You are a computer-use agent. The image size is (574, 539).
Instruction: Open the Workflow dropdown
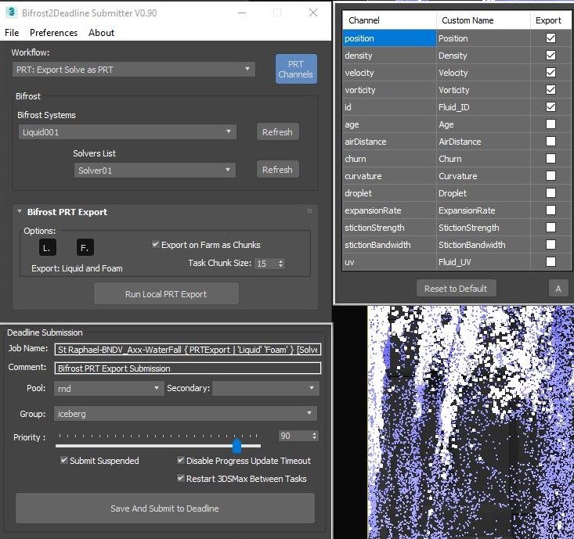[x=134, y=69]
